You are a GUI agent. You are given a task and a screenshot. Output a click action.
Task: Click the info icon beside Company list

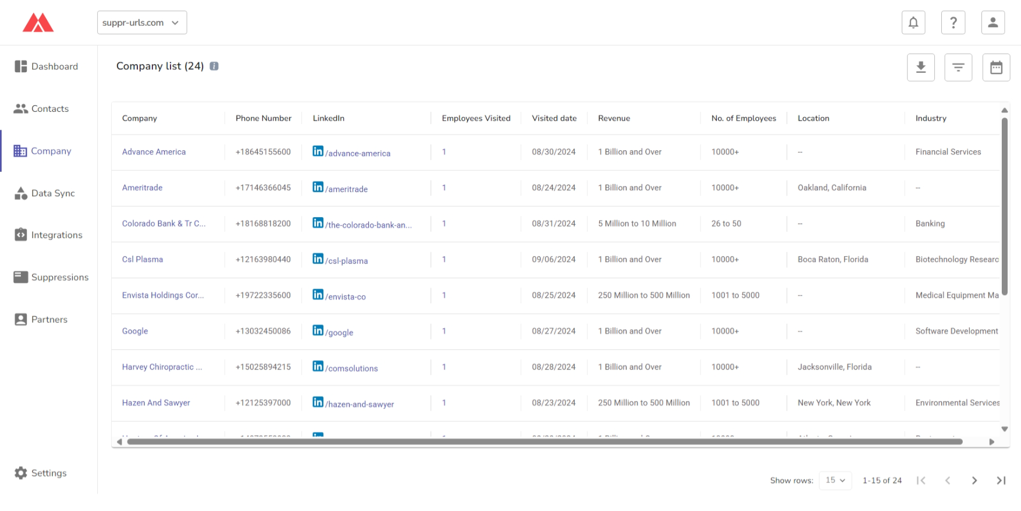(x=214, y=66)
